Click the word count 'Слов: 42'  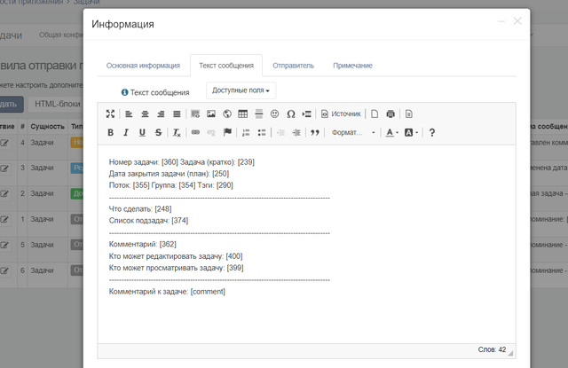(x=492, y=349)
